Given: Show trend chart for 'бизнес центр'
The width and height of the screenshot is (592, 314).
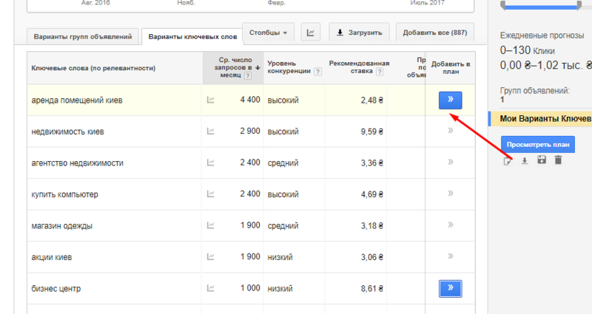Looking at the screenshot, I should pyautogui.click(x=211, y=288).
